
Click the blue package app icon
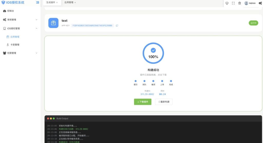coord(53,23)
